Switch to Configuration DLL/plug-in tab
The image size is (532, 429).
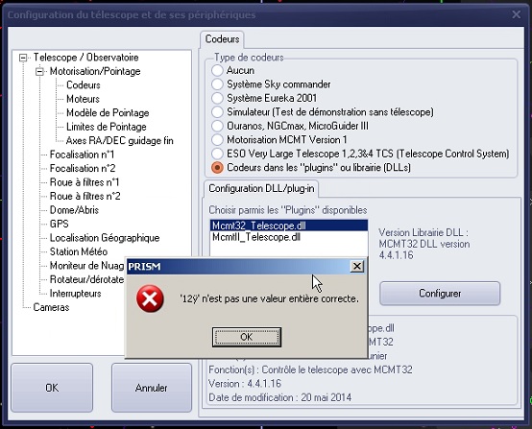click(261, 188)
